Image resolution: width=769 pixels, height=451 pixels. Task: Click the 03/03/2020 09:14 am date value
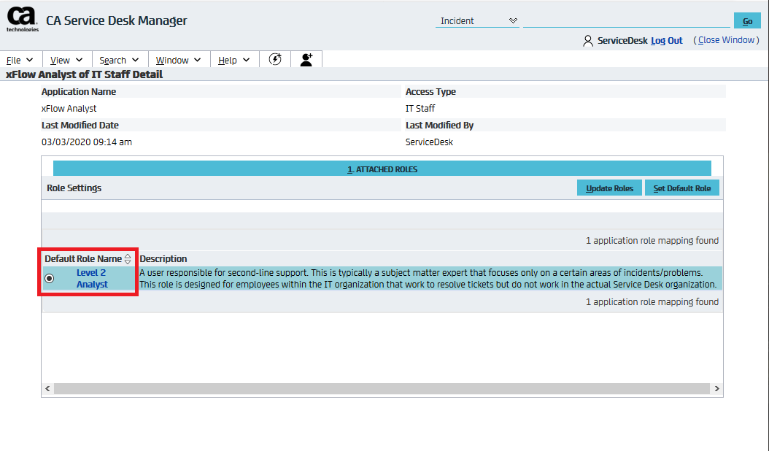coord(87,142)
